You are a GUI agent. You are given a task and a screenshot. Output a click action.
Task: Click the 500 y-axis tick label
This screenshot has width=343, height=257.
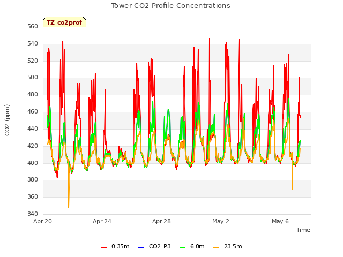coord(33,77)
